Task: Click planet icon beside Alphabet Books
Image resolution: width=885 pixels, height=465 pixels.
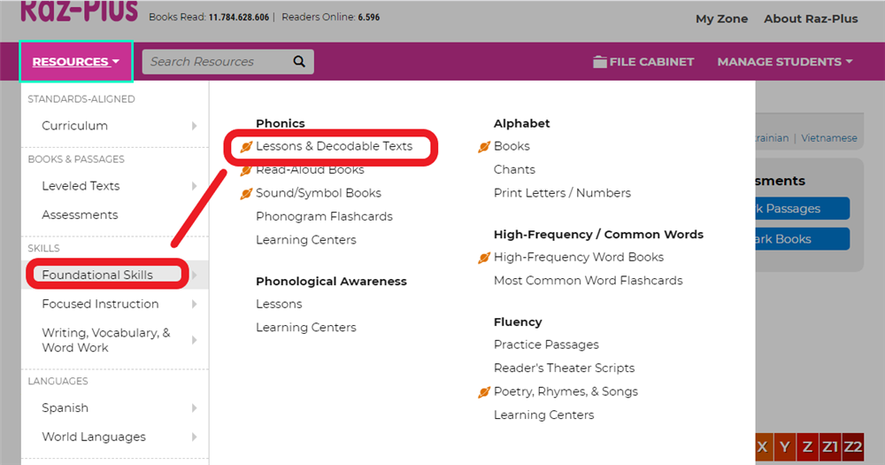Action: coord(484,147)
